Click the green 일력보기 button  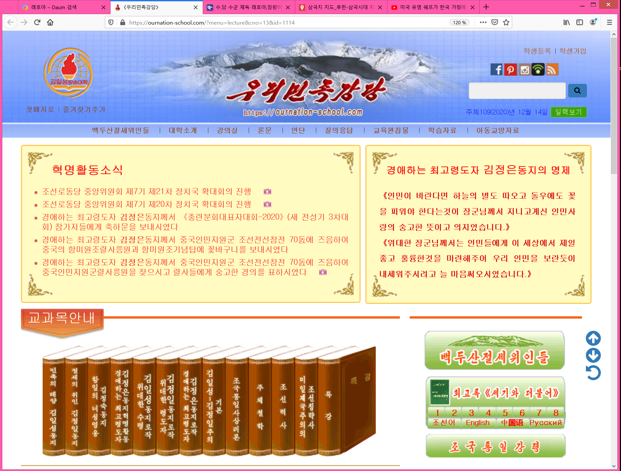[x=569, y=112]
